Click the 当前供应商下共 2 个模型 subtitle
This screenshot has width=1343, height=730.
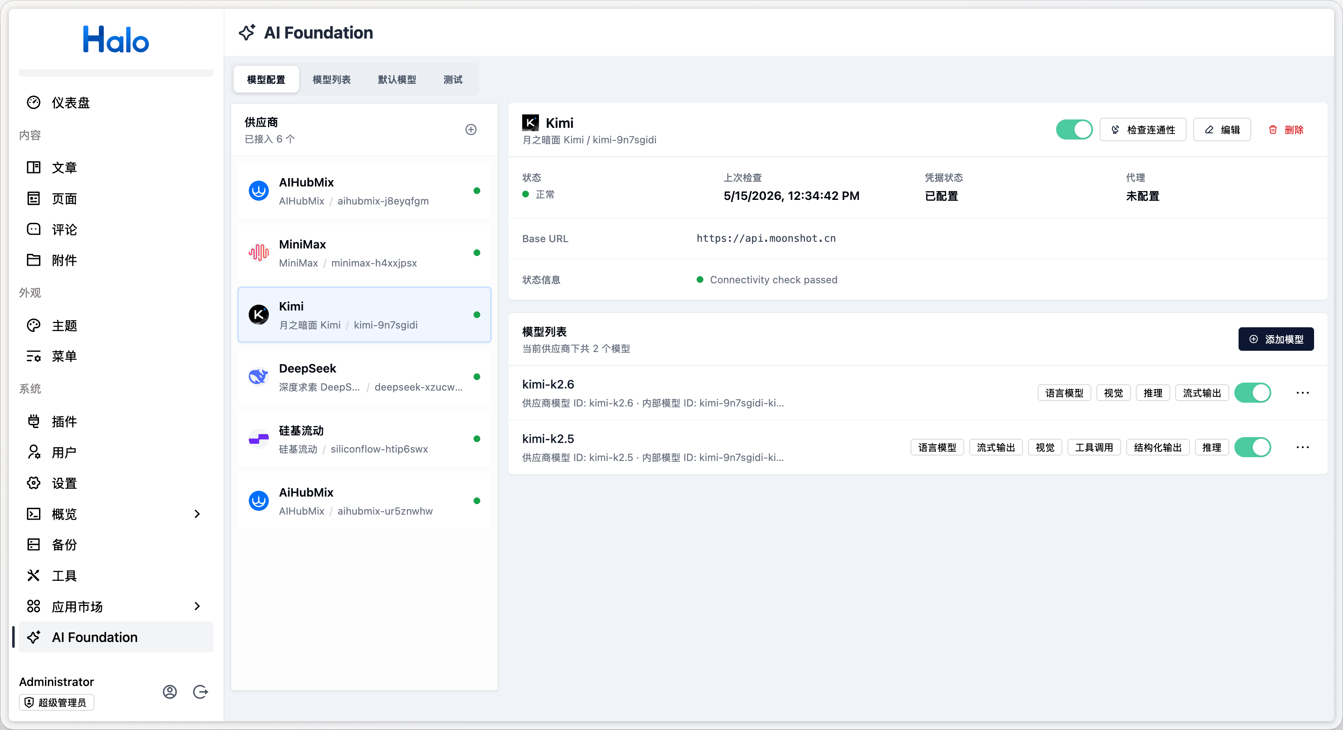coord(576,349)
